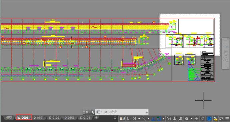Toggle object snap square icon
The width and height of the screenshot is (230, 122).
coord(159,118)
